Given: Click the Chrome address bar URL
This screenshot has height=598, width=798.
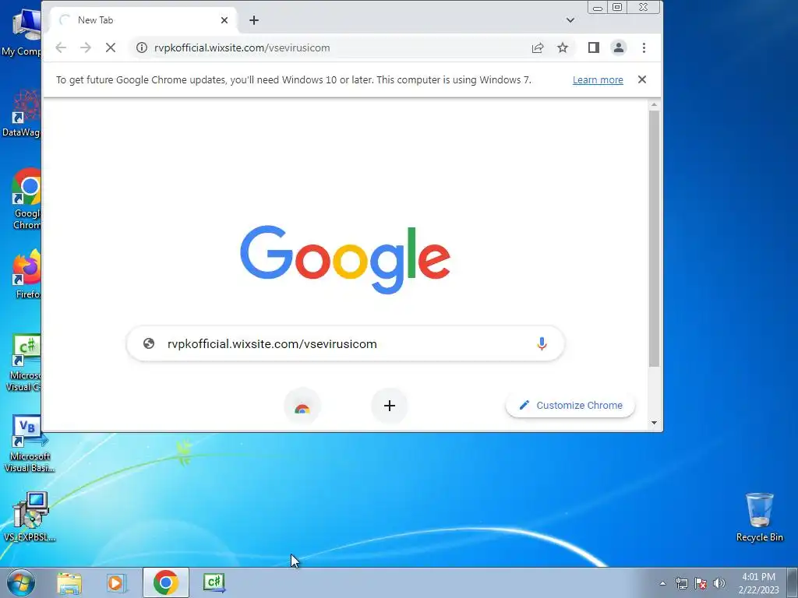Looking at the screenshot, I should [x=242, y=47].
